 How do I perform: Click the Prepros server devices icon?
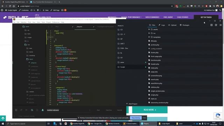(211, 25)
